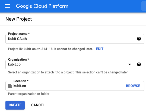
Task: Click the Organization field label
Action: pos(18,60)
